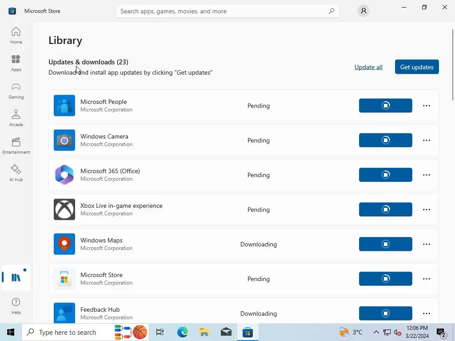Image resolution: width=455 pixels, height=341 pixels.
Task: Stop the Windows Camera pending update
Action: 385,140
